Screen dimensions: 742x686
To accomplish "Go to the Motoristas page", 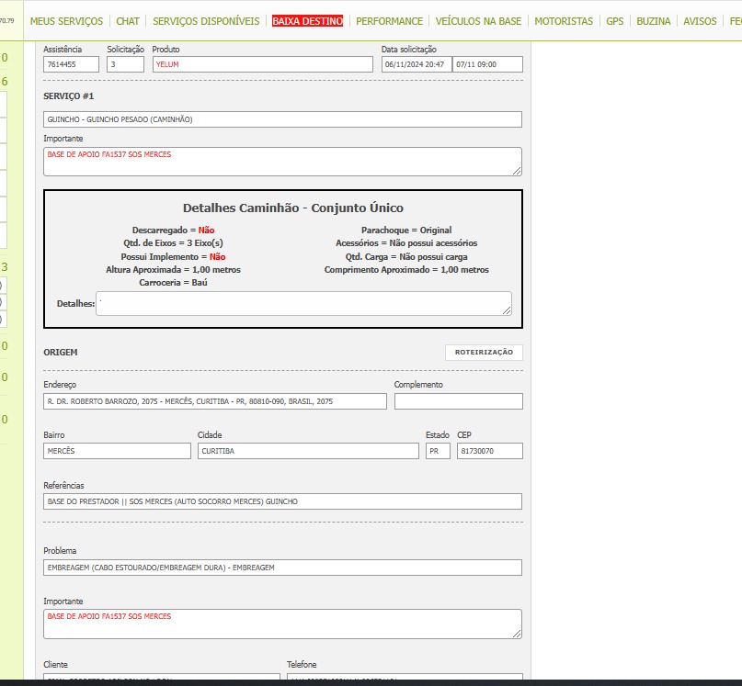I will coord(564,21).
